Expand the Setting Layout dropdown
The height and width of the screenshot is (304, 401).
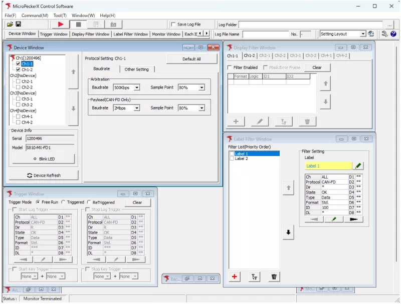pyautogui.click(x=362, y=34)
